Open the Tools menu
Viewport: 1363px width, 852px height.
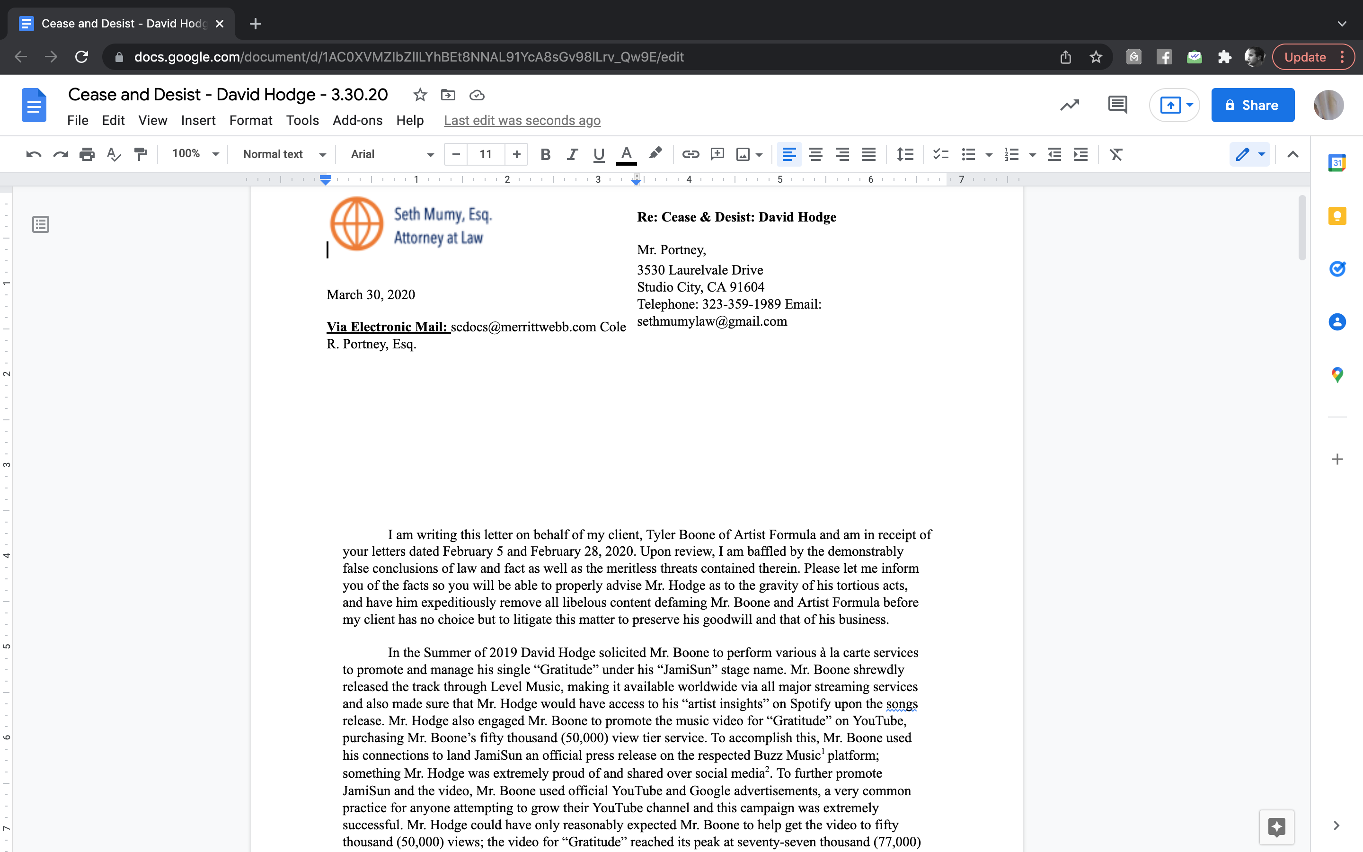click(x=302, y=121)
